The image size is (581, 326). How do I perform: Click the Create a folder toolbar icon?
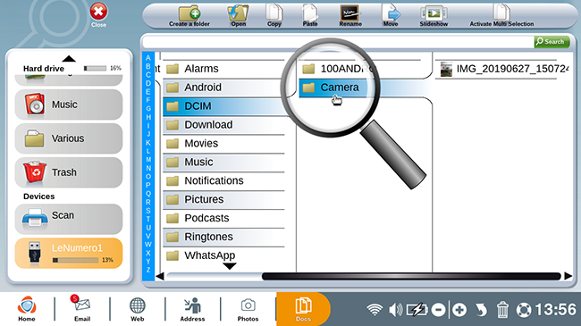coord(189,16)
